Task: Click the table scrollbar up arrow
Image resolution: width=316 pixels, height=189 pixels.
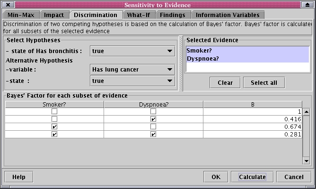Action: [307, 112]
